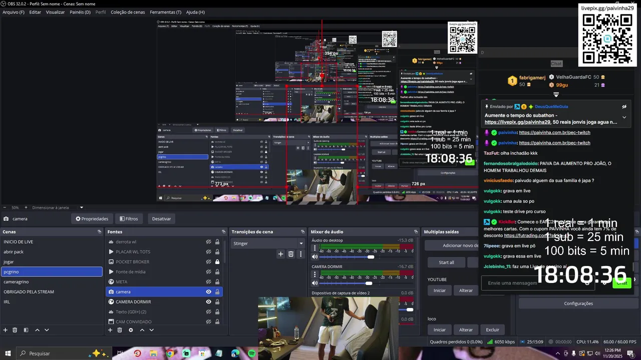Collapse pinned chat message chevron

[624, 117]
